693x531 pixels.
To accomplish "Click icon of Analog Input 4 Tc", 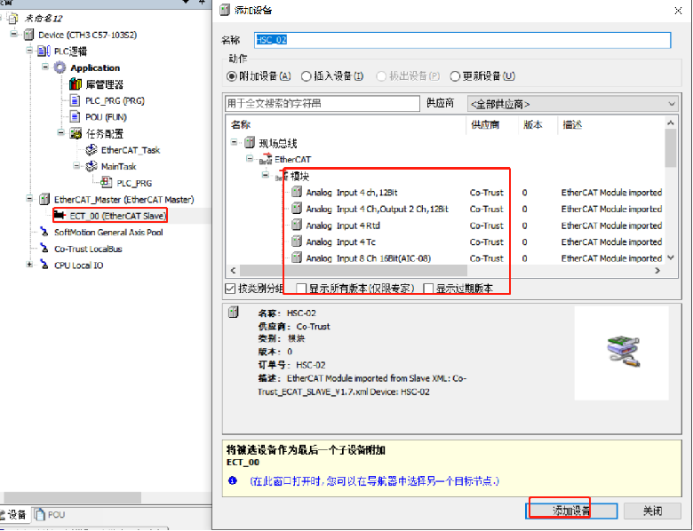I will point(297,242).
